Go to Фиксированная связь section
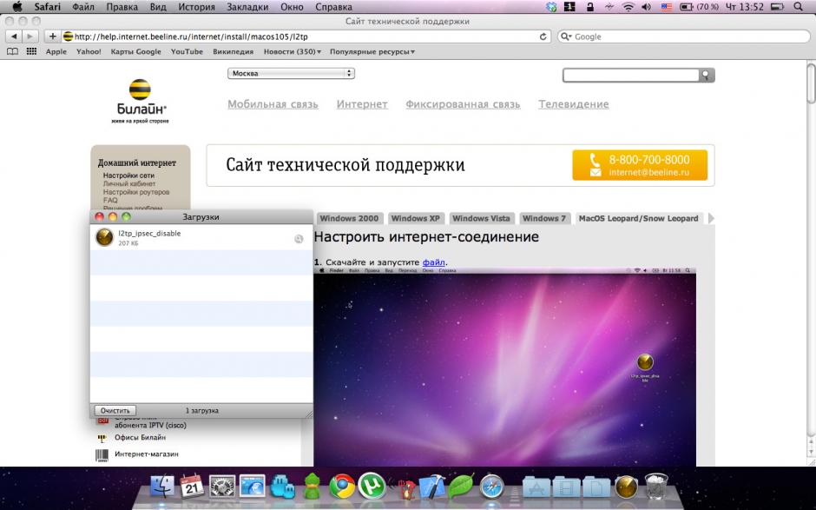The height and width of the screenshot is (510, 816). point(463,104)
